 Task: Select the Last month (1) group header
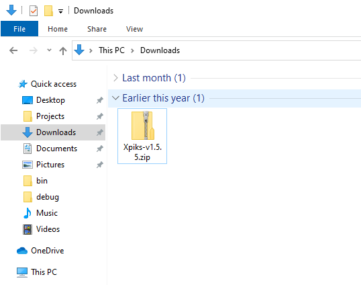point(154,78)
